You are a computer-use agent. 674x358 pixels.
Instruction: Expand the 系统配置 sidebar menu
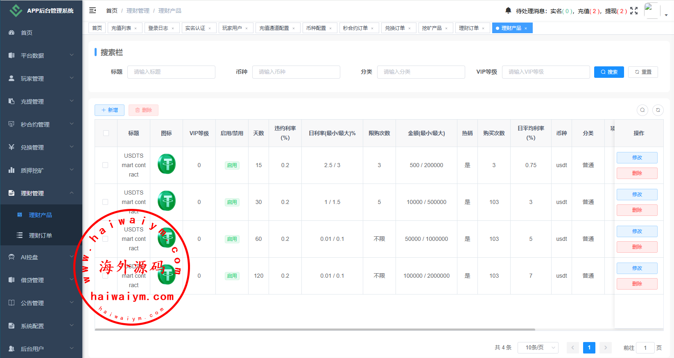(x=41, y=326)
